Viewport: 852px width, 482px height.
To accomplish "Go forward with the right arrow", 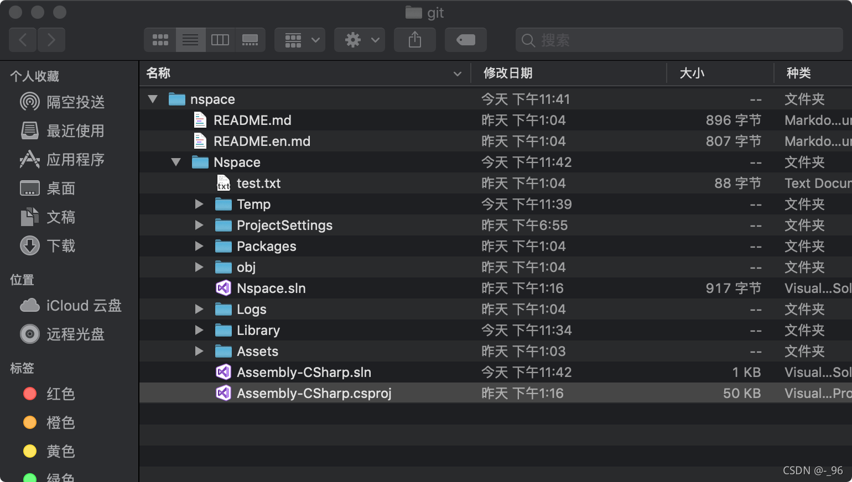I will tap(51, 40).
